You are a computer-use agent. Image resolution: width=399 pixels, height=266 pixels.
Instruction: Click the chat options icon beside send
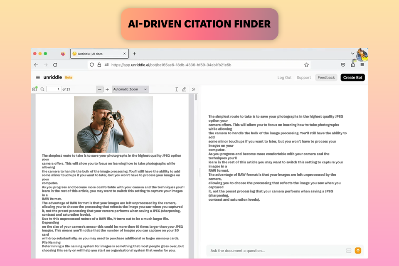[x=349, y=251]
